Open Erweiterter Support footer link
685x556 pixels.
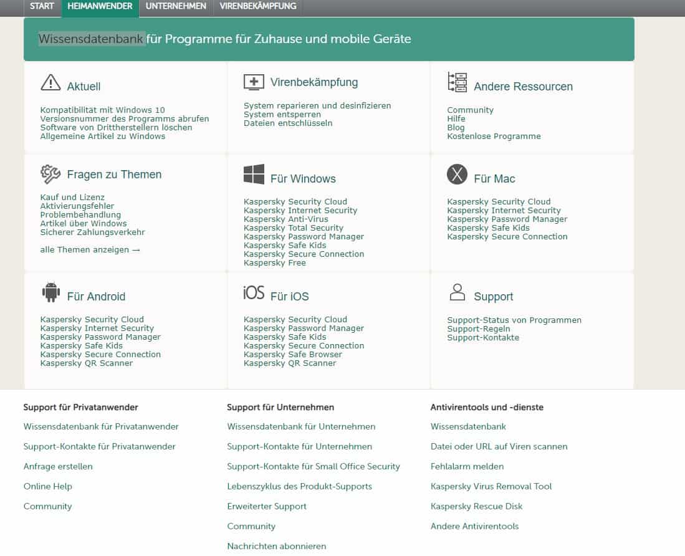(267, 506)
